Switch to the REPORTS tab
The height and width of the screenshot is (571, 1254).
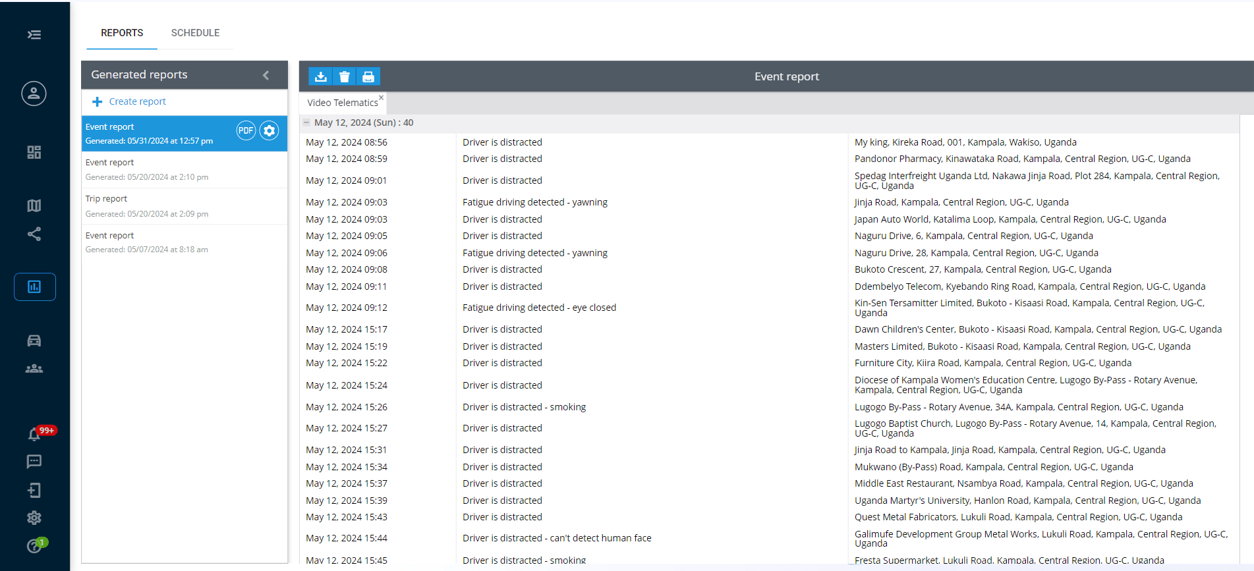click(122, 33)
